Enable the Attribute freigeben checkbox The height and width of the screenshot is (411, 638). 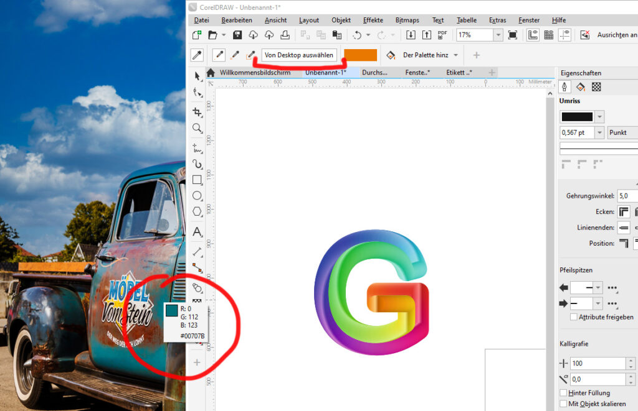(x=574, y=316)
